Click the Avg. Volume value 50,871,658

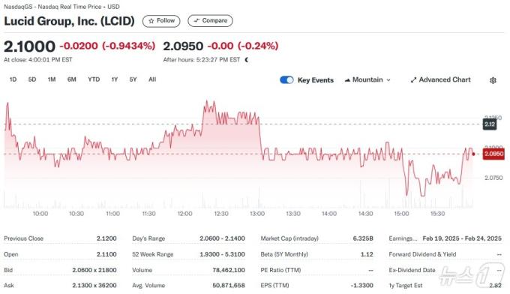(x=229, y=285)
